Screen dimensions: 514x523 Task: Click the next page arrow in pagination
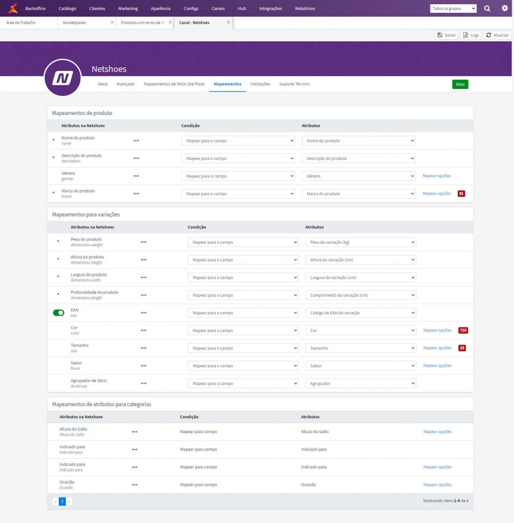click(x=69, y=502)
